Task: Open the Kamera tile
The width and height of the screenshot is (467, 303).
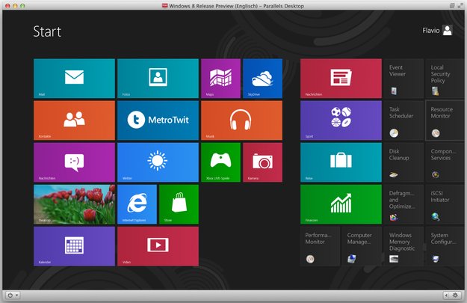Action: pyautogui.click(x=262, y=162)
